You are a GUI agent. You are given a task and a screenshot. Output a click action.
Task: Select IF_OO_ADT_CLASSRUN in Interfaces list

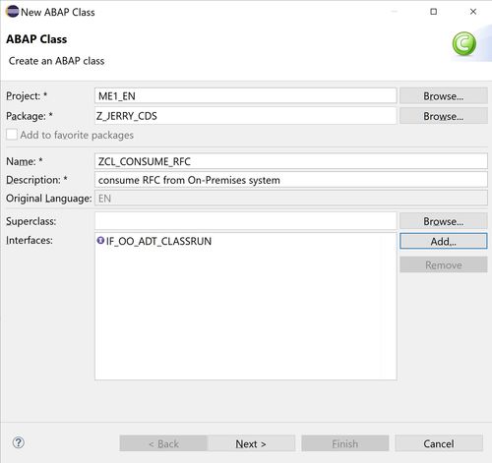pyautogui.click(x=158, y=241)
